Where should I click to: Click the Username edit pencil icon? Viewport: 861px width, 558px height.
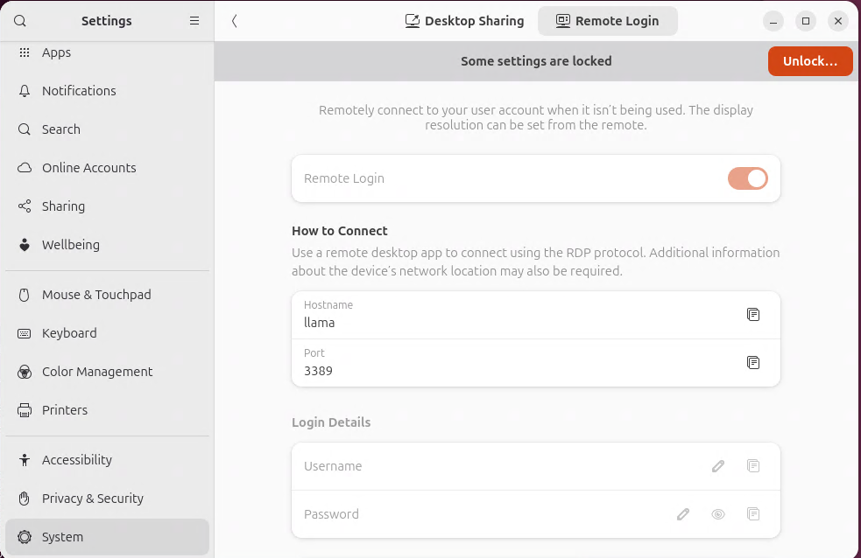(x=717, y=466)
